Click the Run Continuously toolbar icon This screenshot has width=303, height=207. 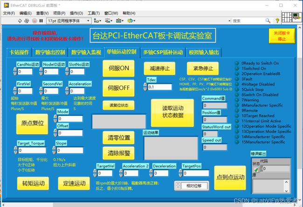click(27, 20)
